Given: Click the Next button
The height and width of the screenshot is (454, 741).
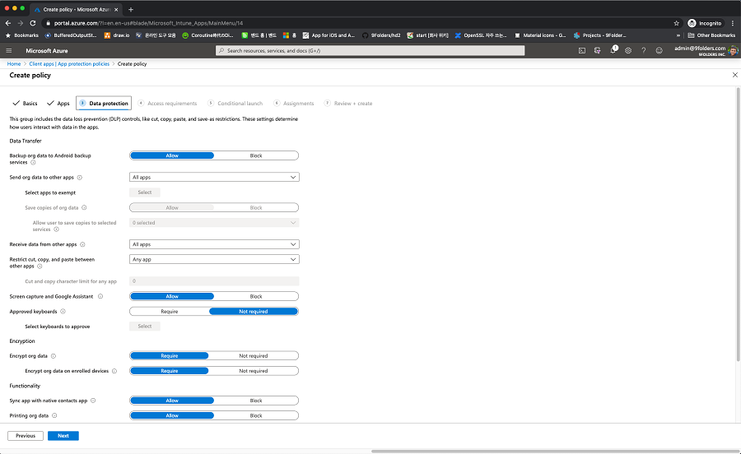Looking at the screenshot, I should coord(63,436).
